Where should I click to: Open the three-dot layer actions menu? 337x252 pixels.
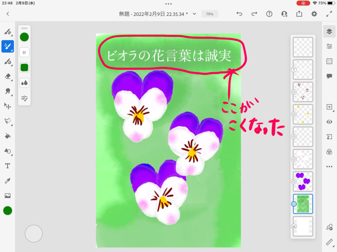tap(329, 167)
